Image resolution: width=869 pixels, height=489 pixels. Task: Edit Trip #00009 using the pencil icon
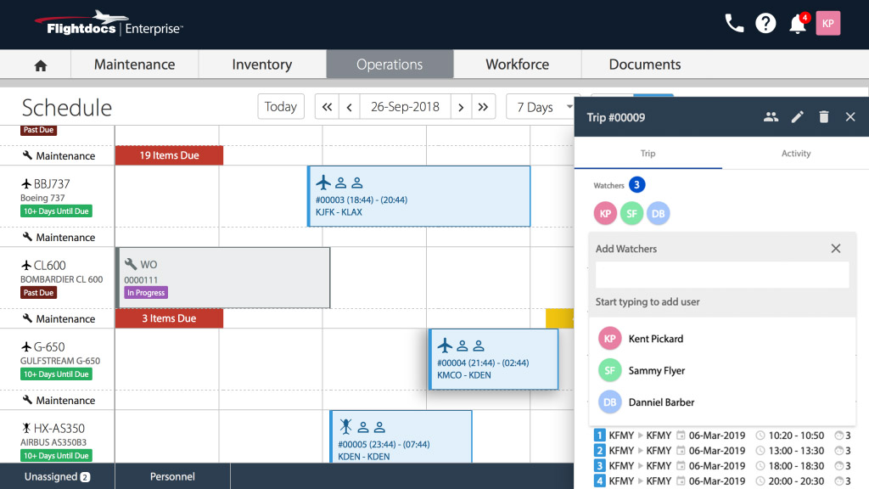797,116
